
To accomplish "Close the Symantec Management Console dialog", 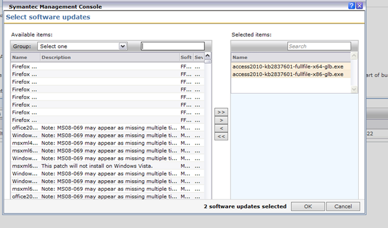I will 359,6.
